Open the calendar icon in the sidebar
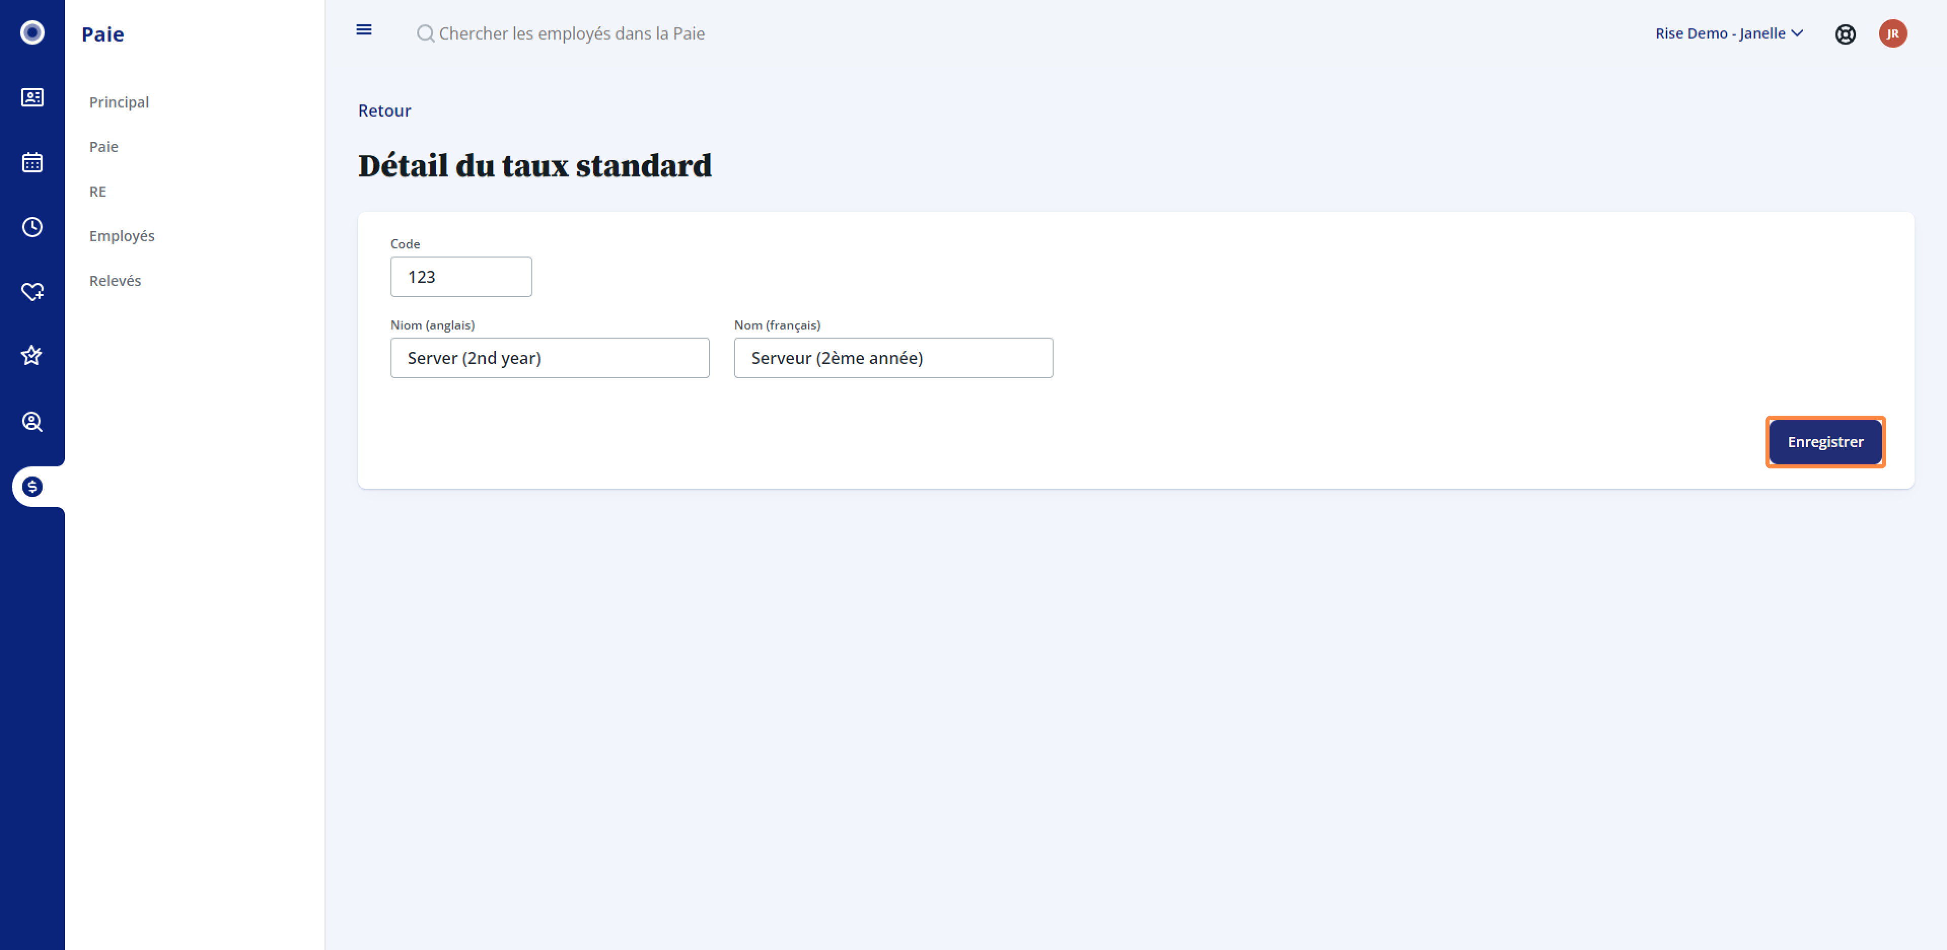This screenshot has width=1947, height=950. [32, 163]
